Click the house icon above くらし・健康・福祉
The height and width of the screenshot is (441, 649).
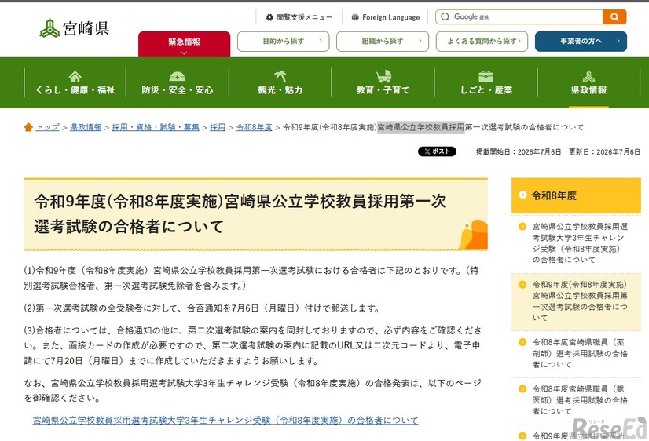[x=75, y=76]
